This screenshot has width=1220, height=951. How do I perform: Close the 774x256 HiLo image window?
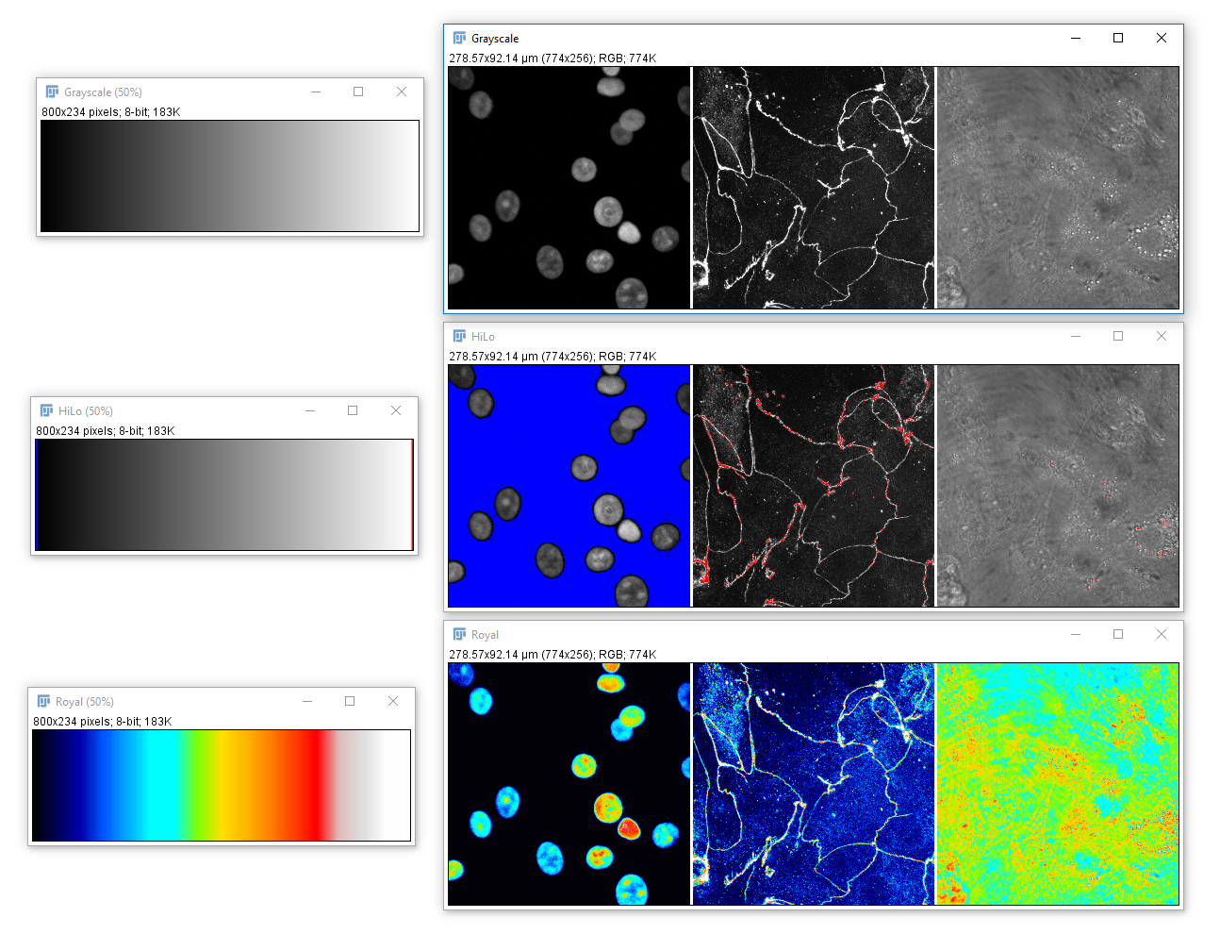[x=1162, y=337]
